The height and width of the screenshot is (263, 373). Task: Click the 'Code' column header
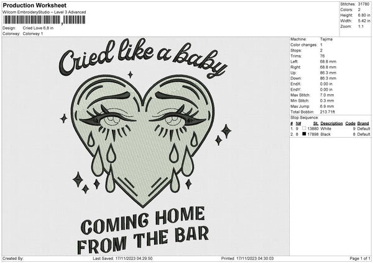tap(351, 123)
